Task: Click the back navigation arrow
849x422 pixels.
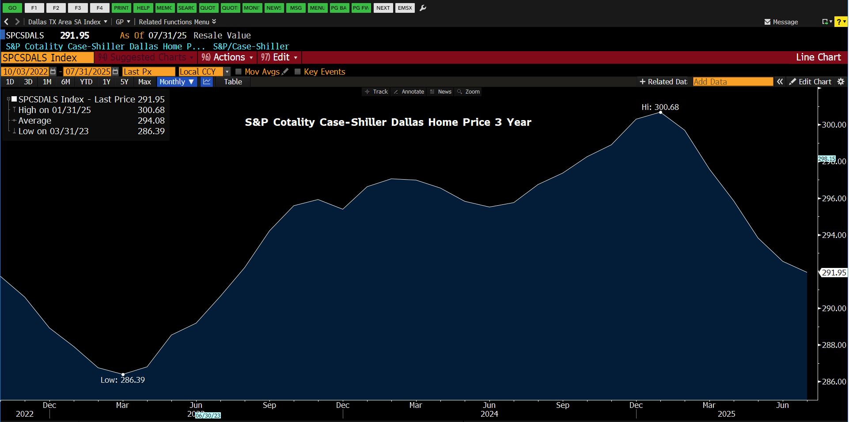Action: (x=6, y=22)
